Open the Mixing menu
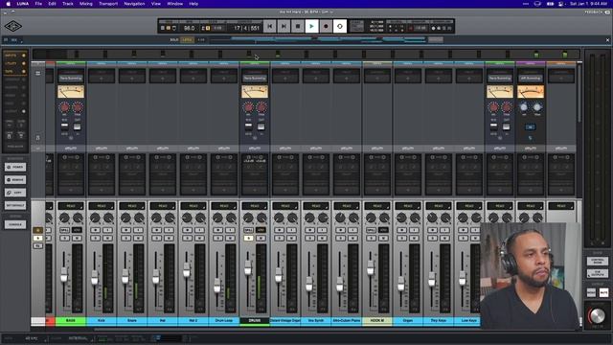This screenshot has height=345, width=613. [x=86, y=4]
